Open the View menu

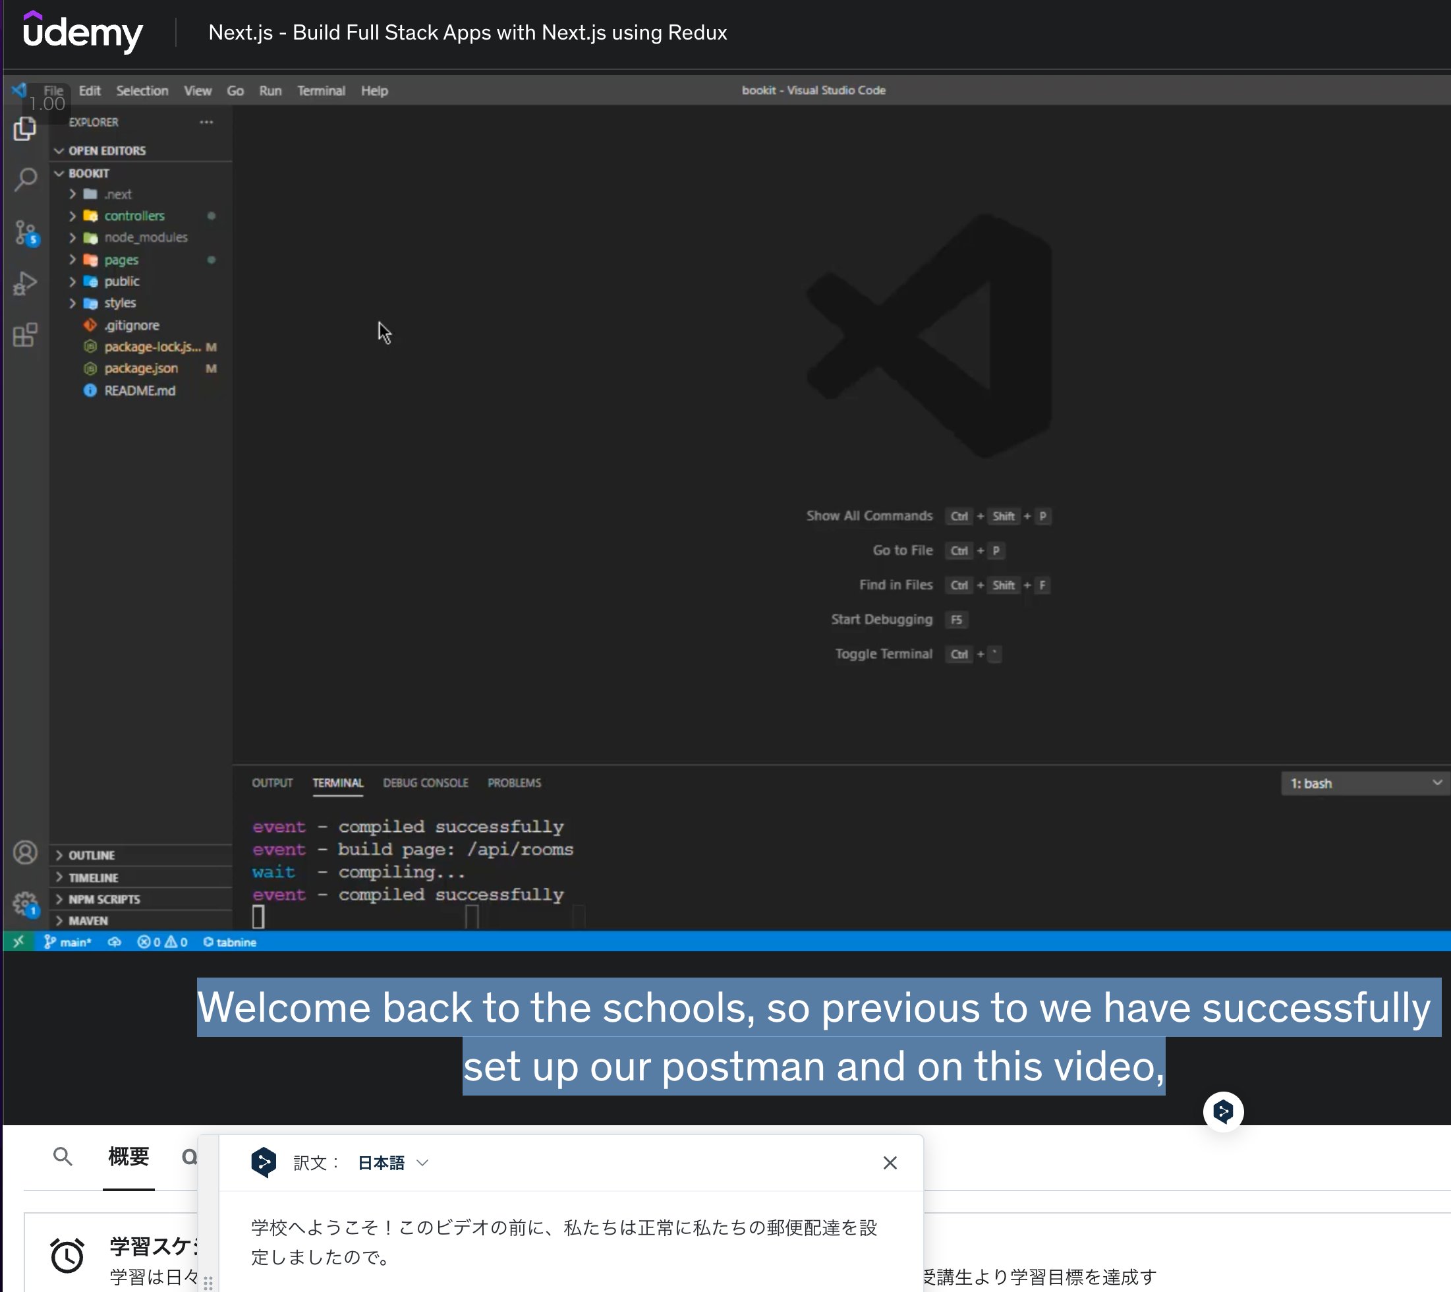pyautogui.click(x=197, y=90)
